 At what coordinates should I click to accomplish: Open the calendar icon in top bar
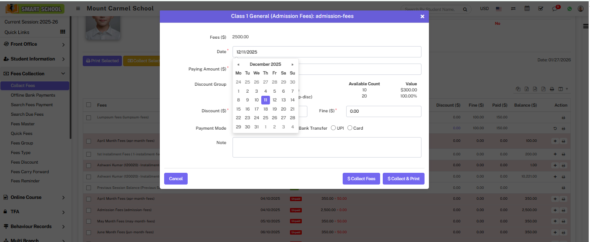click(527, 9)
